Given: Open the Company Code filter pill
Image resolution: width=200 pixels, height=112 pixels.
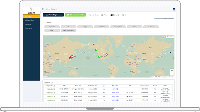Looking at the screenshot, I should click(118, 27).
